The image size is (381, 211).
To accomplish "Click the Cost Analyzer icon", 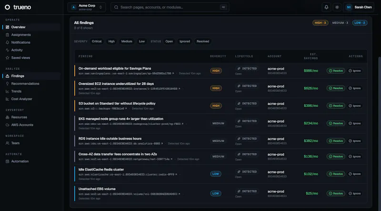I will point(7,99).
